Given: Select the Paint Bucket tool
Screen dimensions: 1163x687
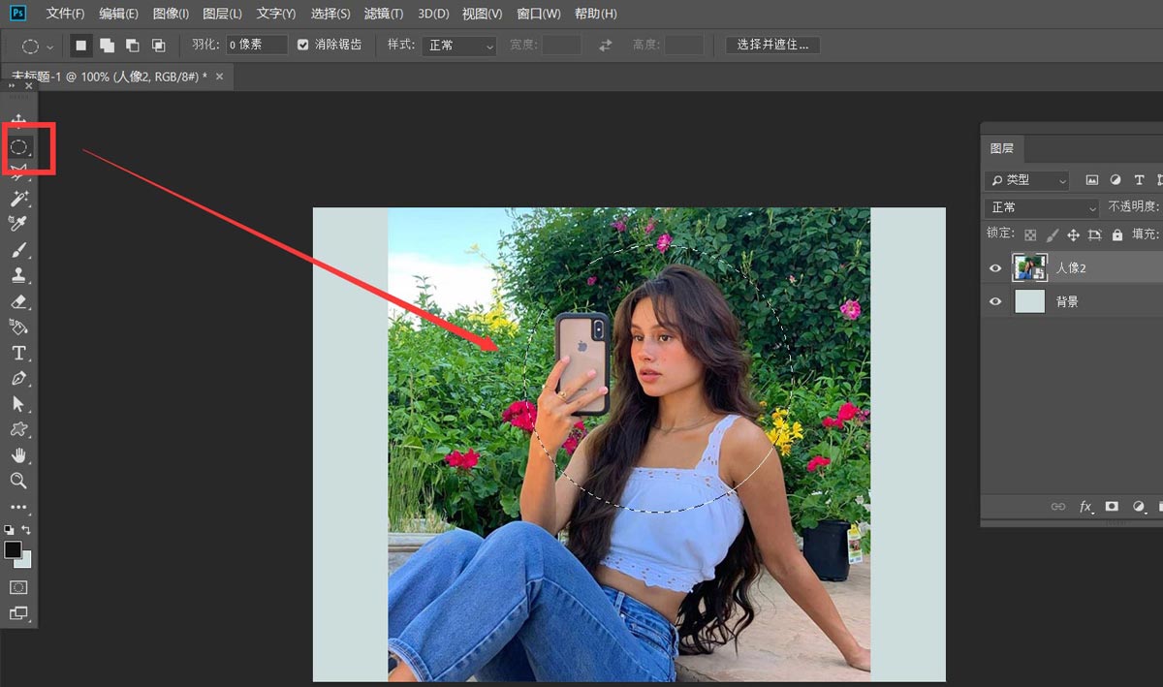Looking at the screenshot, I should click(18, 327).
